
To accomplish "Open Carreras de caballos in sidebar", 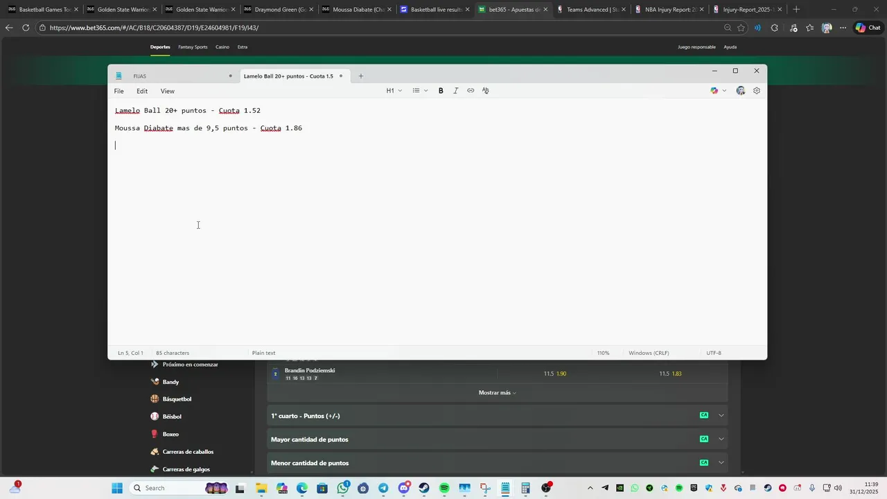I will tap(188, 452).
